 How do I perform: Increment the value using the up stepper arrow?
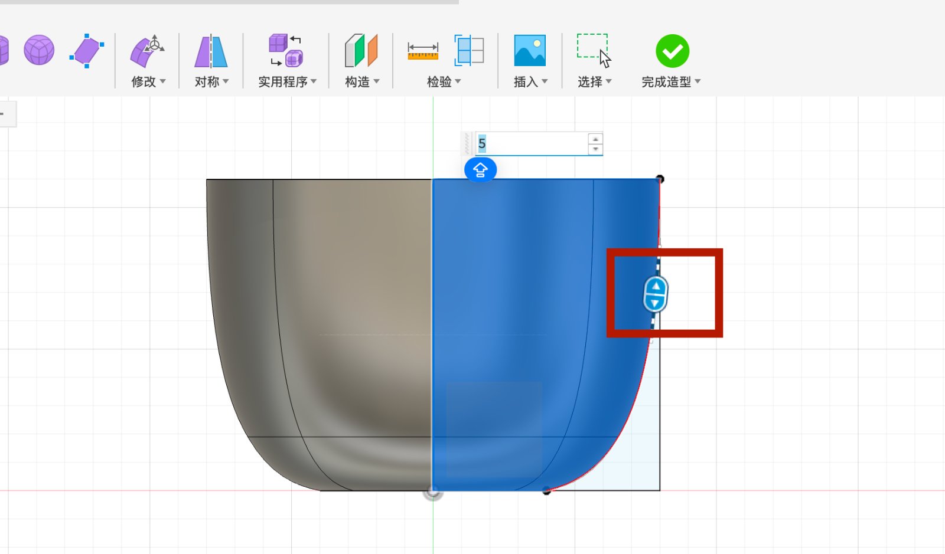coord(595,138)
